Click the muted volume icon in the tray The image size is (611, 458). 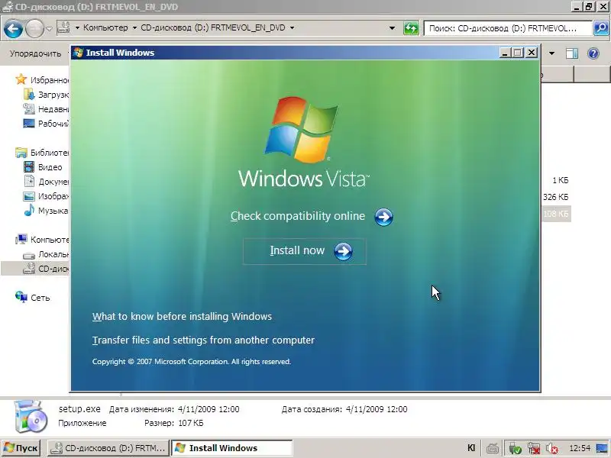[551, 448]
